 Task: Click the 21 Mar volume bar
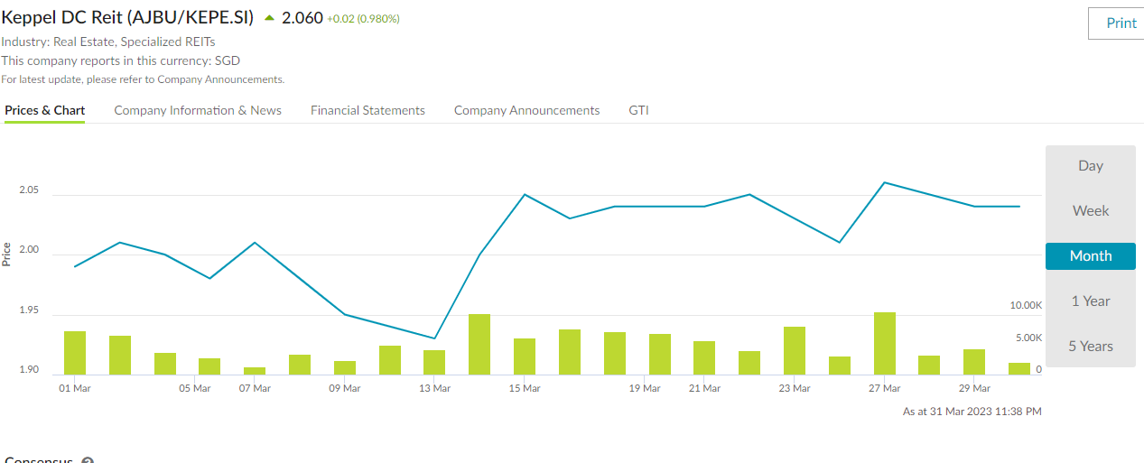pyautogui.click(x=704, y=358)
